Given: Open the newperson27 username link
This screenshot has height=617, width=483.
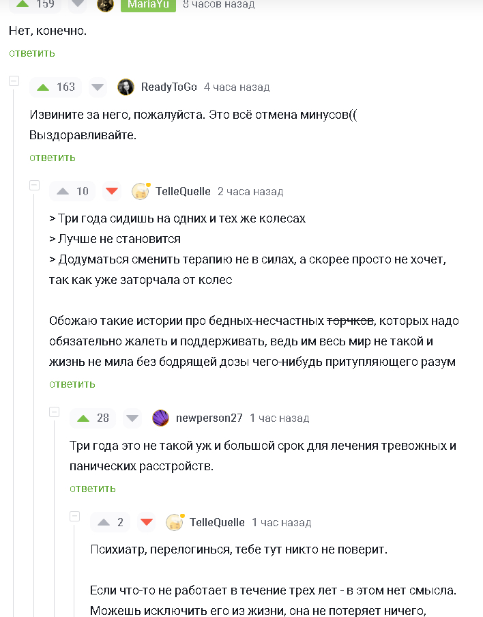Looking at the screenshot, I should pyautogui.click(x=209, y=418).
